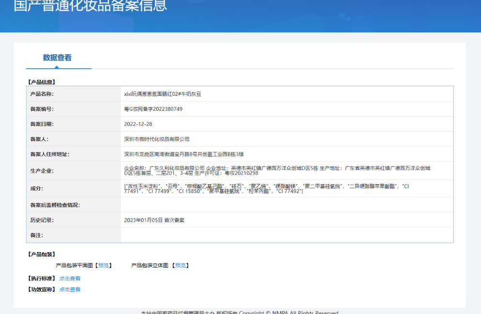The image size is (481, 314).
Task: Select history record 2023年01月05日 首次备案
Action: tap(154, 220)
